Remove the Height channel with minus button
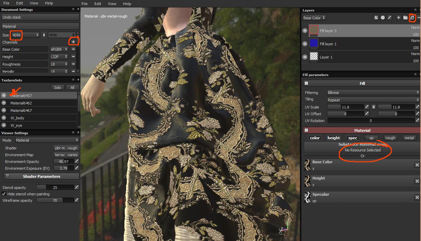 (x=73, y=57)
